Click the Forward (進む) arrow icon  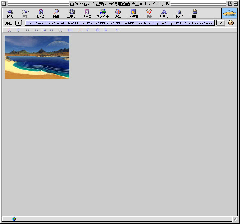pos(25,12)
